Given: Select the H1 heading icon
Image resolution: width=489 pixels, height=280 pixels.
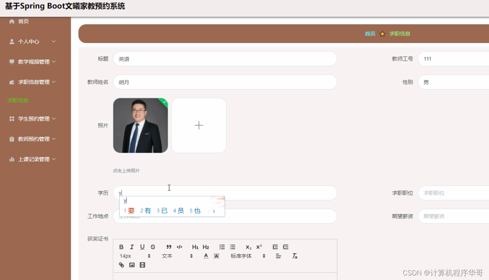Looking at the screenshot, I should pos(195,247).
